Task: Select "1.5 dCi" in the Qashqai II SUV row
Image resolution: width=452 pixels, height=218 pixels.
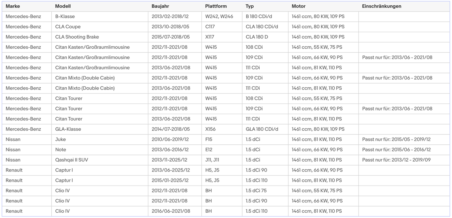Action: (x=253, y=160)
